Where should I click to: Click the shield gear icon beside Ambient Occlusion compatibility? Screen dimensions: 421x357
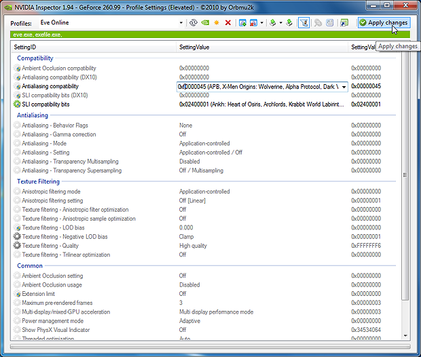17,68
